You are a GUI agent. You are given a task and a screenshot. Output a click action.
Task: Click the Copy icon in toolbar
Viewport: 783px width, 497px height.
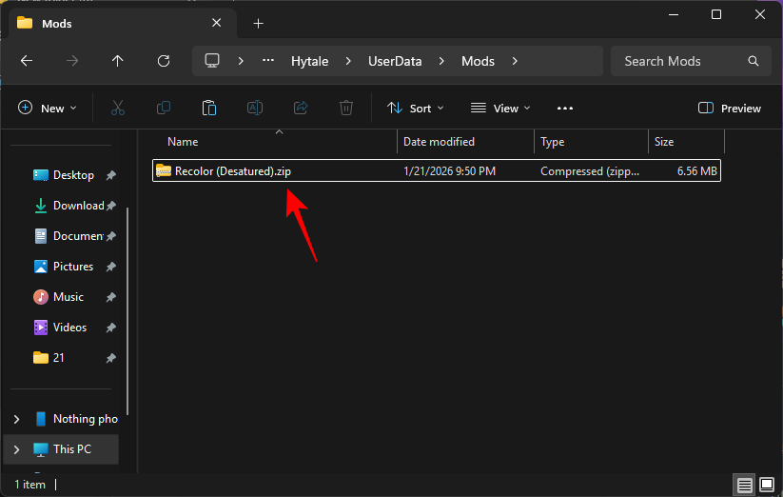click(x=164, y=109)
